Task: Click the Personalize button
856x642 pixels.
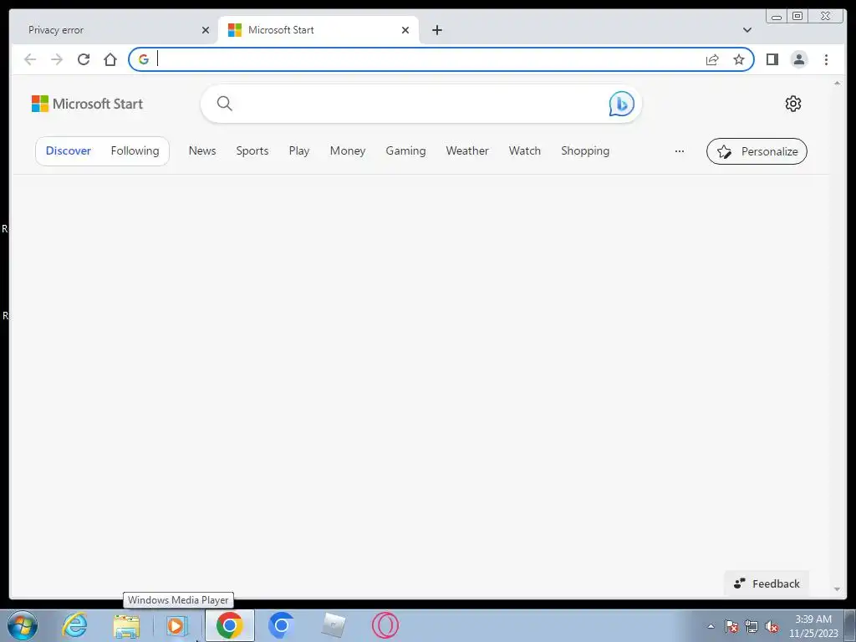Action: tap(757, 151)
